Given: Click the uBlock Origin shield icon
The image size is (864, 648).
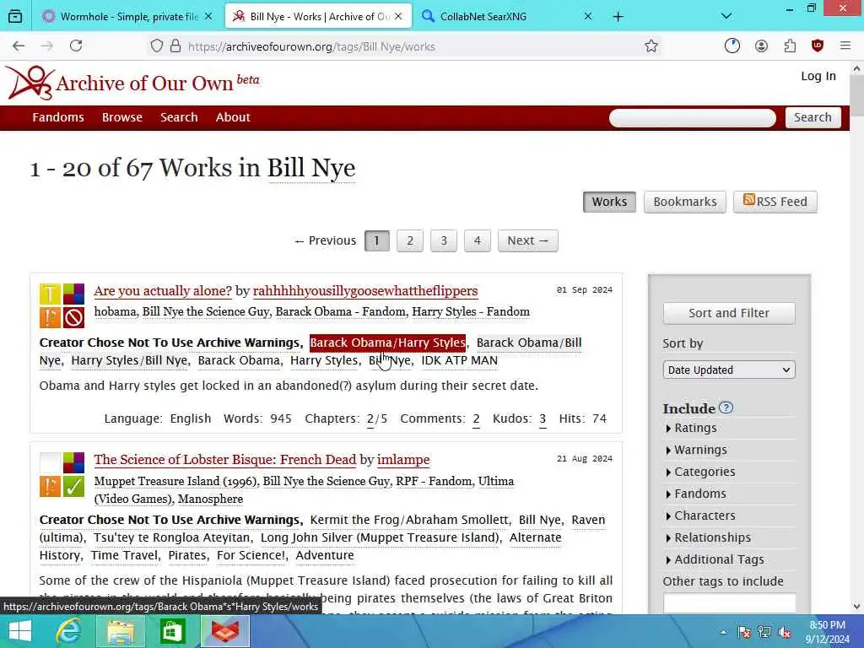Looking at the screenshot, I should click(x=818, y=46).
